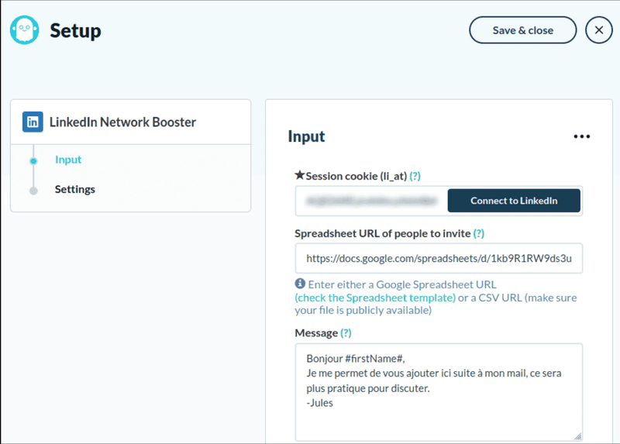620x444 pixels.
Task: Save and close the setup
Action: pyautogui.click(x=522, y=30)
